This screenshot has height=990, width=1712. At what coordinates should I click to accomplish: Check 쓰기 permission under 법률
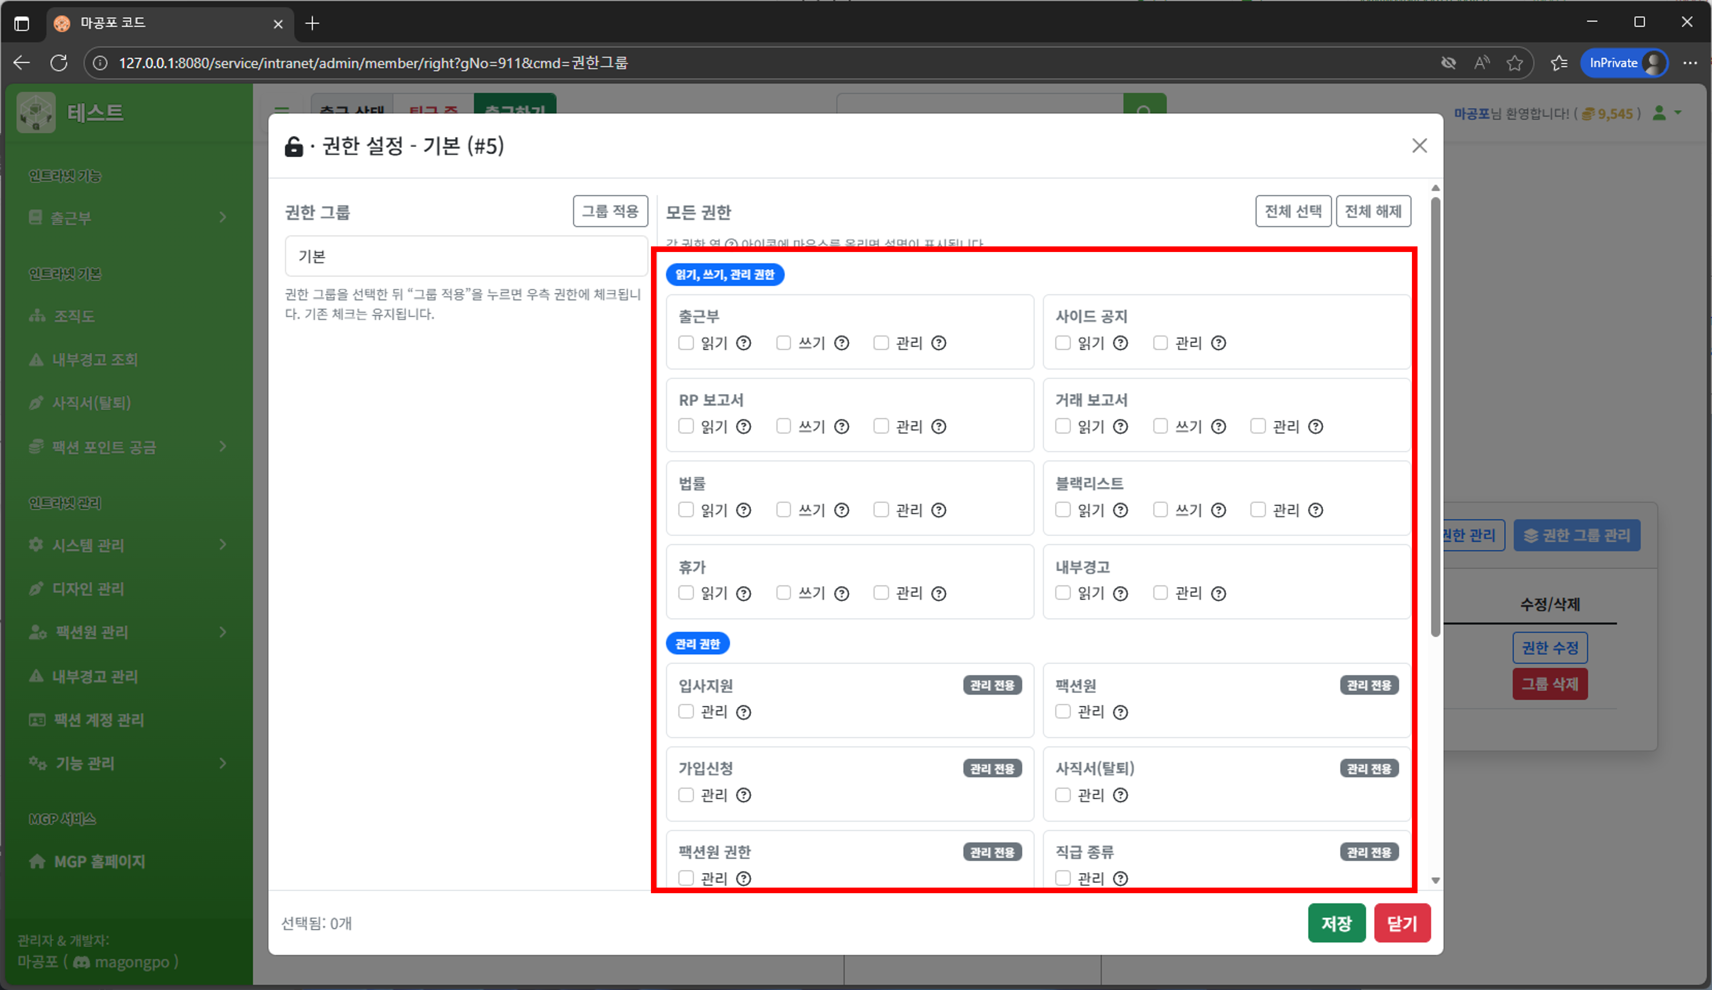[784, 510]
